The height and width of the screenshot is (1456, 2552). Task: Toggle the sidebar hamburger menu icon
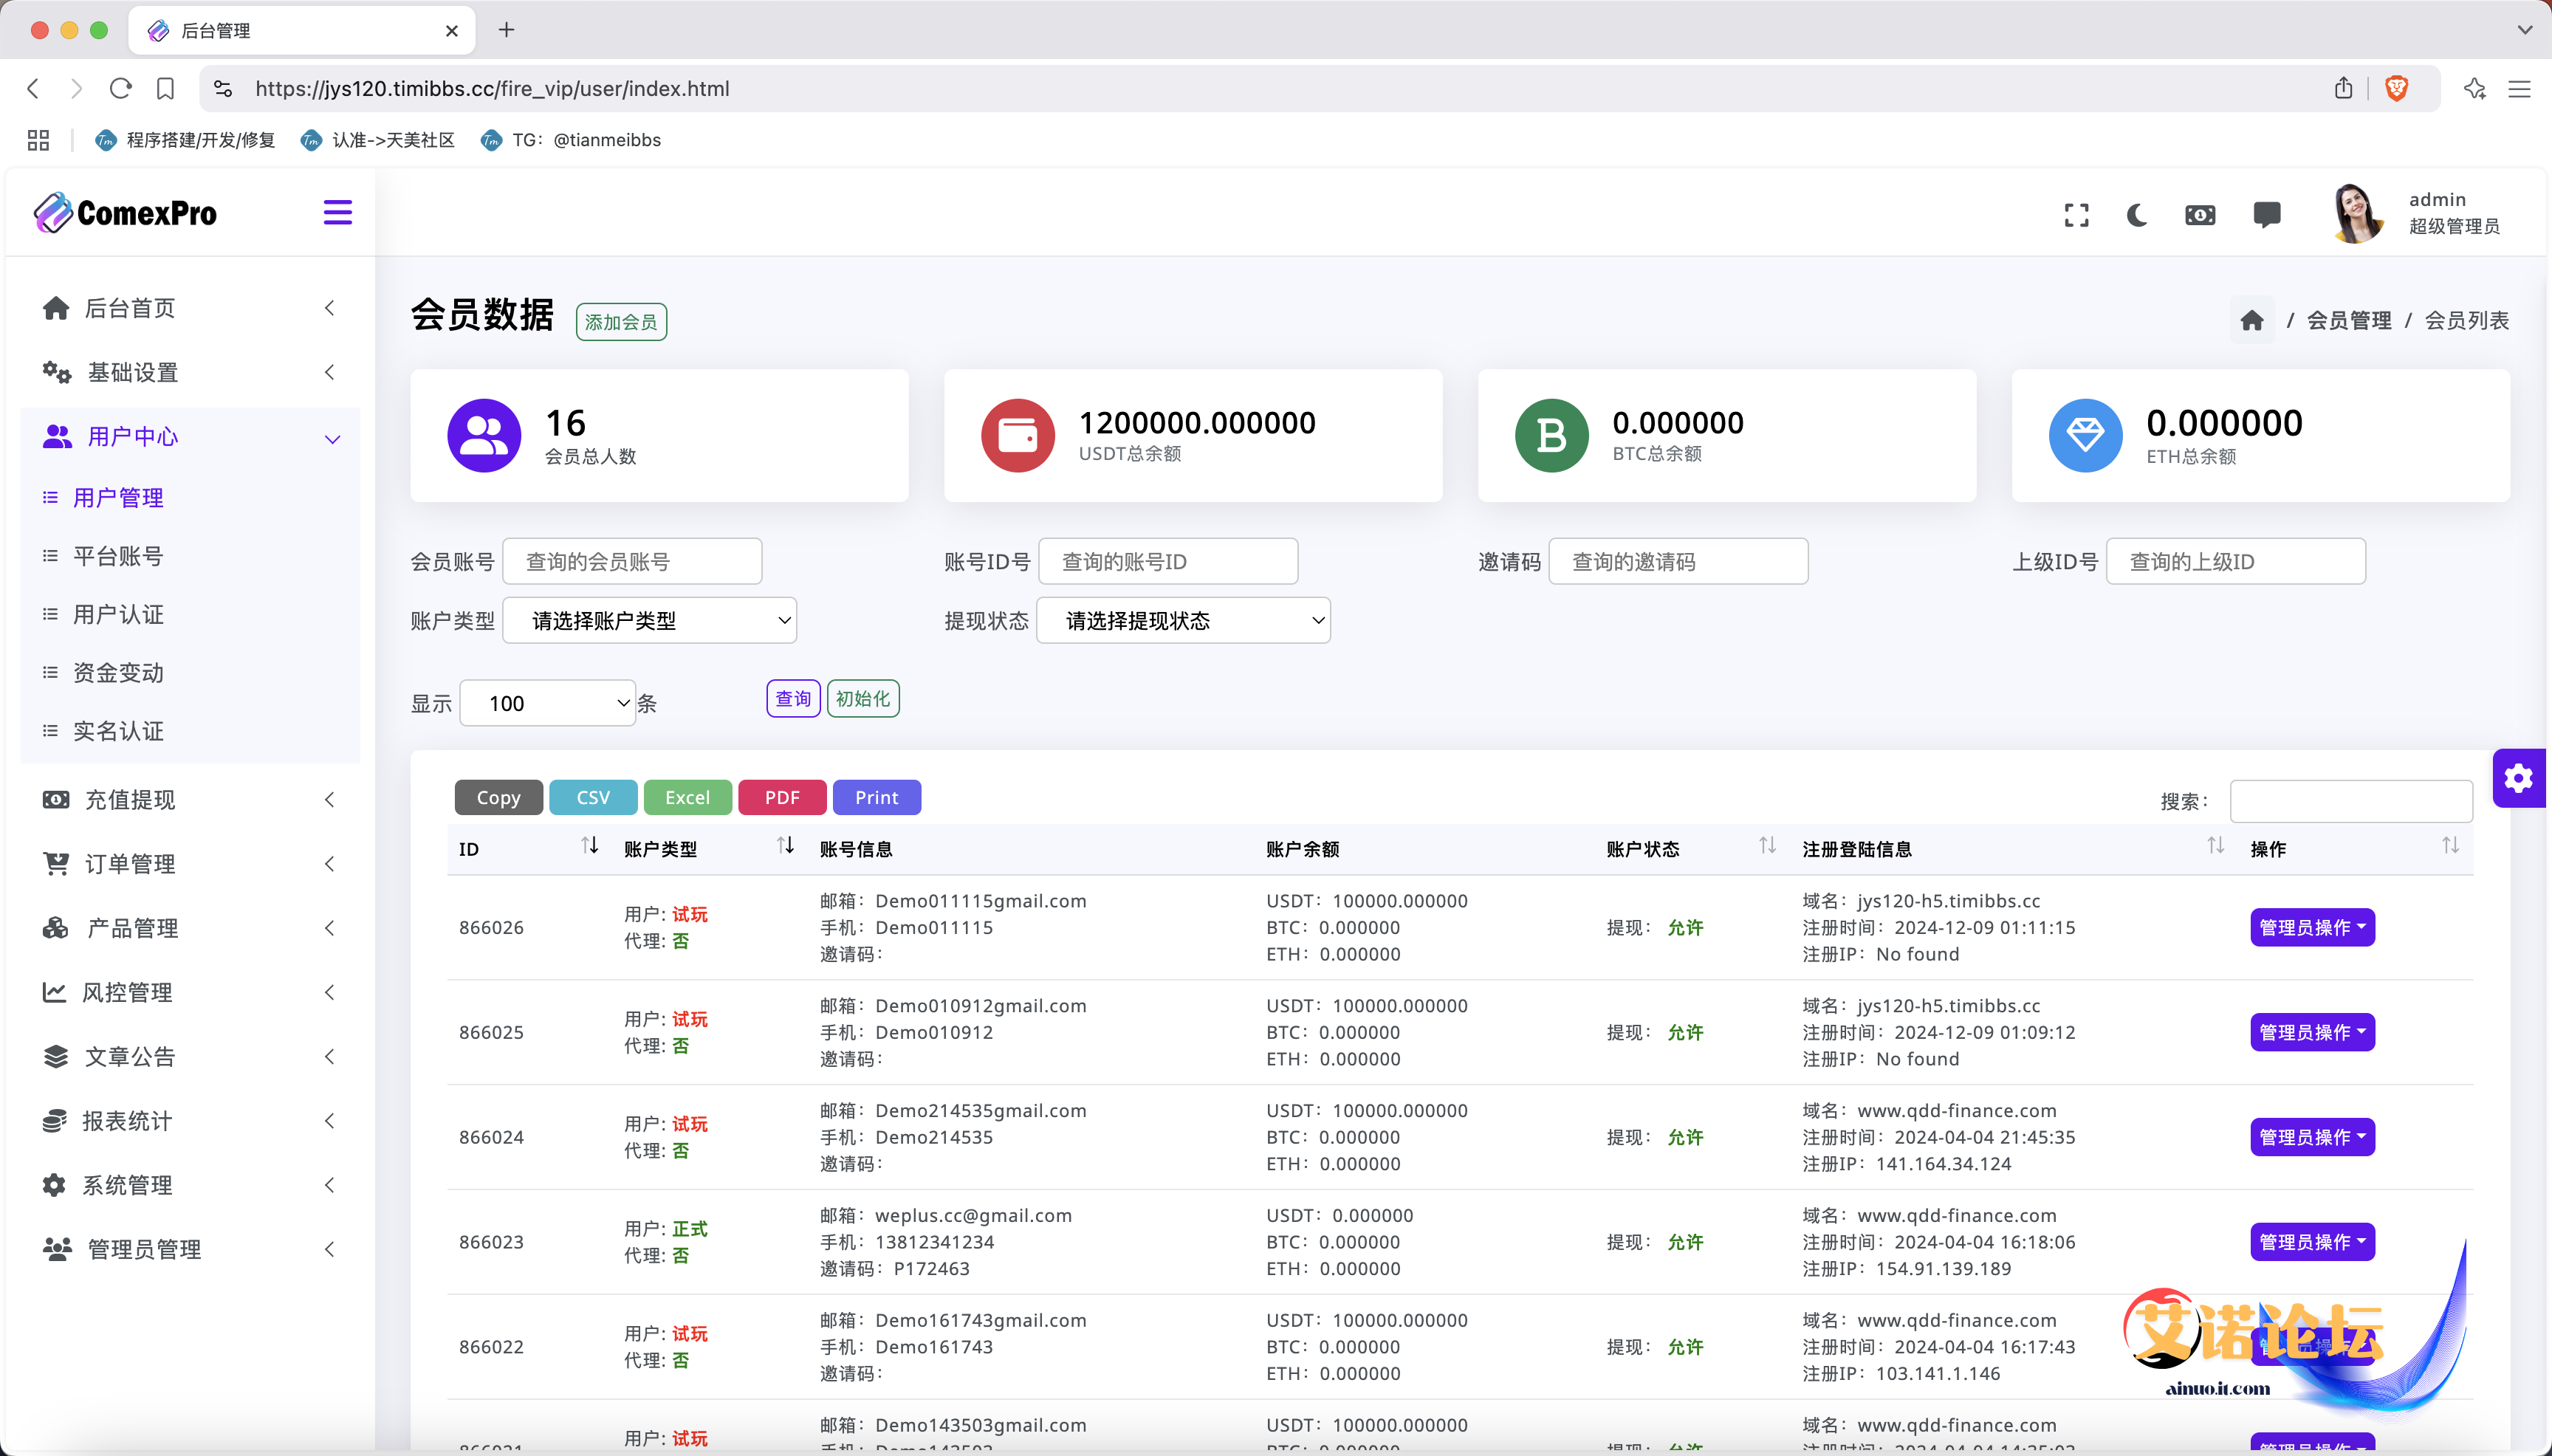(337, 212)
